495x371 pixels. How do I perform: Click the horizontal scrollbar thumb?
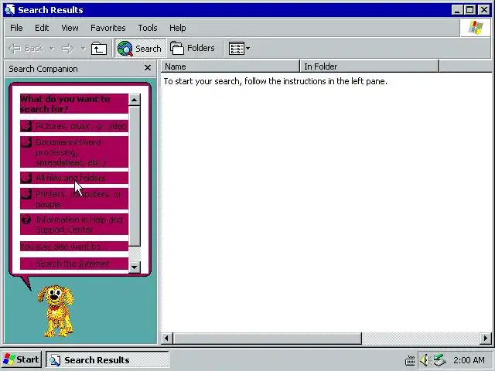click(267, 339)
